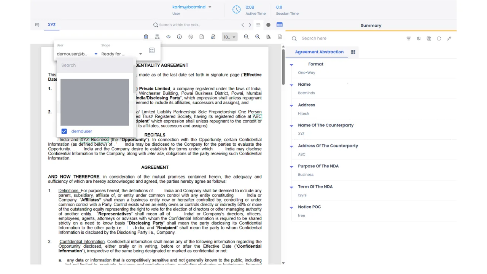Screen dimensions: 487x274
Task: Collapse the Name field
Action: (x=291, y=85)
